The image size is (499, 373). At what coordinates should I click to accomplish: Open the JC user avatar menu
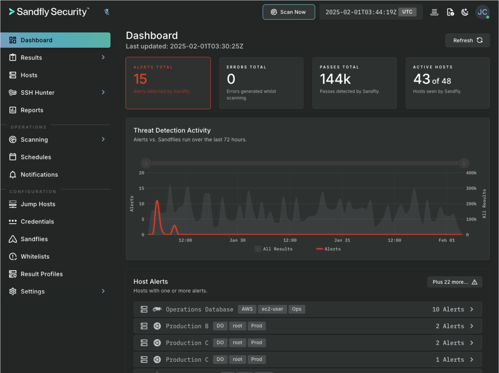pyautogui.click(x=482, y=12)
